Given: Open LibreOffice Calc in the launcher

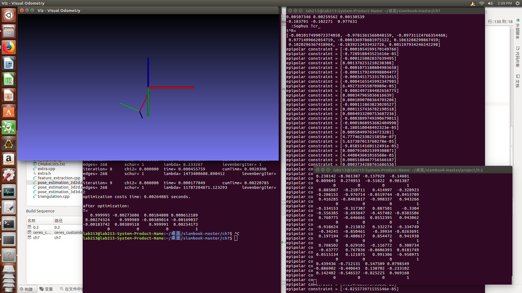Looking at the screenshot, I should (9, 79).
